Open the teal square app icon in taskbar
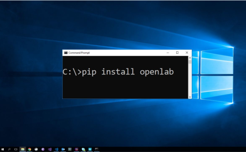The width and height of the screenshot is (246, 152). tap(90, 149)
